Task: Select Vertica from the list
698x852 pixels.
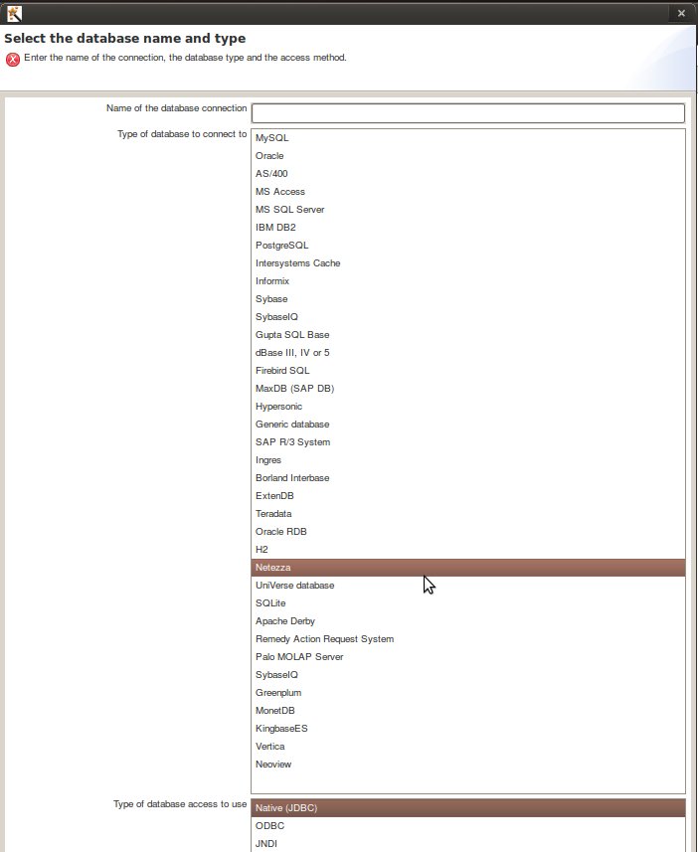Action: click(x=468, y=748)
